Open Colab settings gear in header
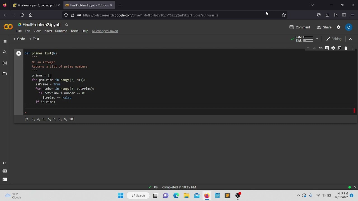 point(338,27)
